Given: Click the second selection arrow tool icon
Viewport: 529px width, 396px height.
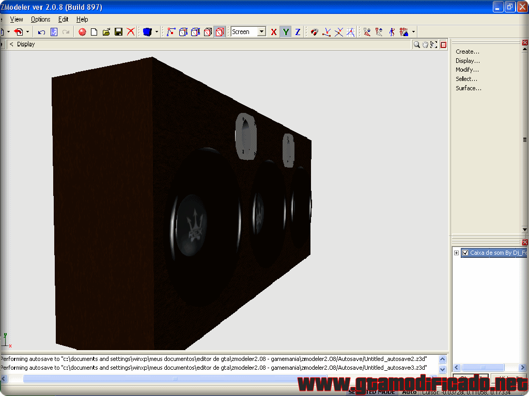Looking at the screenshot, I should 379,32.
